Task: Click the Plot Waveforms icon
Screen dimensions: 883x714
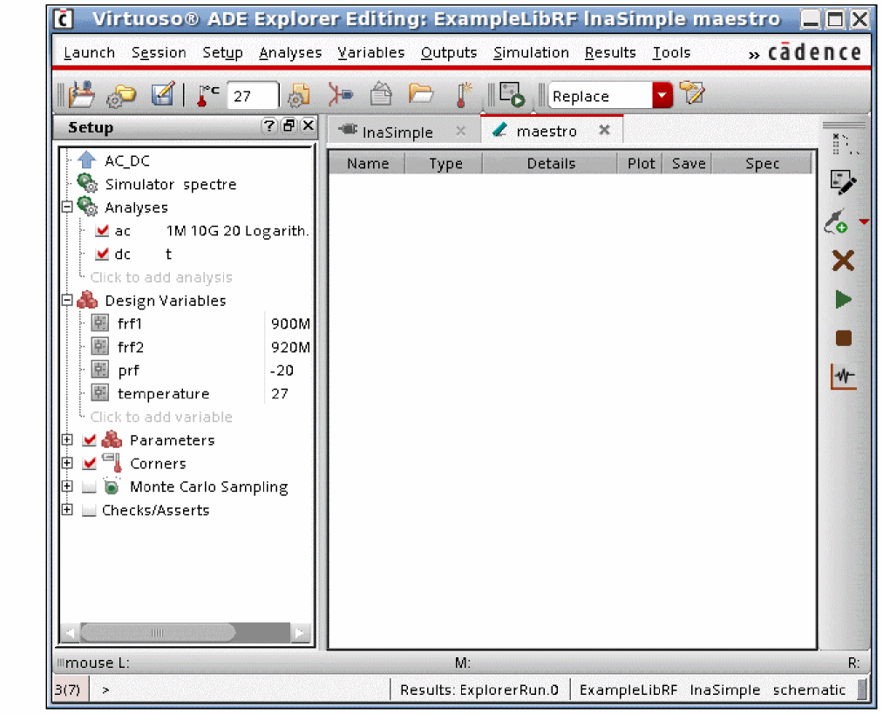Action: click(x=843, y=377)
